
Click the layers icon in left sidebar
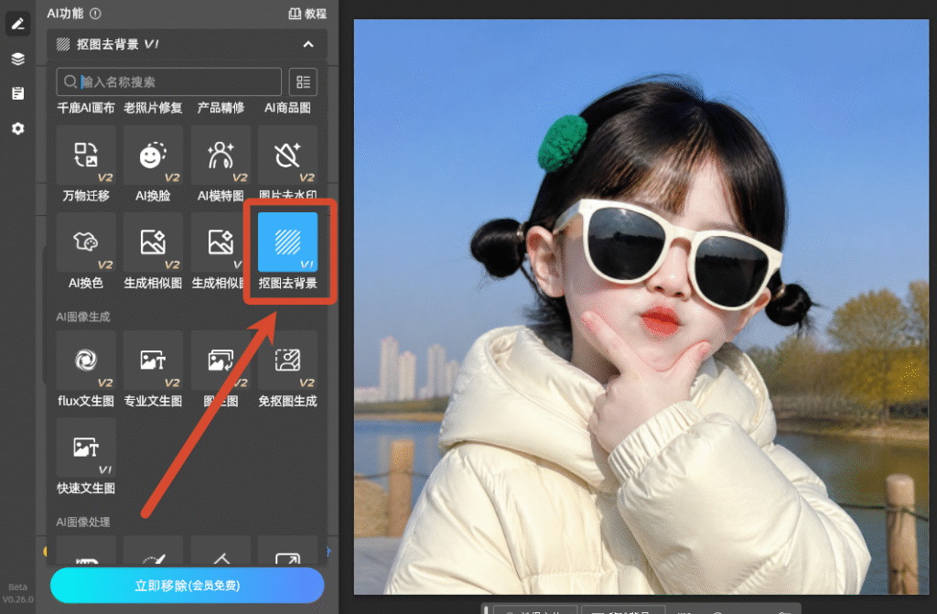(x=18, y=59)
